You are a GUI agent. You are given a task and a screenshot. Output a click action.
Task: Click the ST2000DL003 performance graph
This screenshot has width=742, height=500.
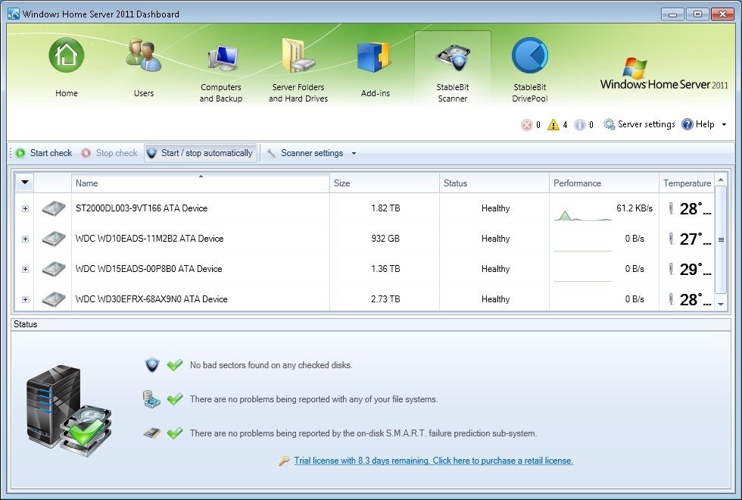pyautogui.click(x=582, y=215)
